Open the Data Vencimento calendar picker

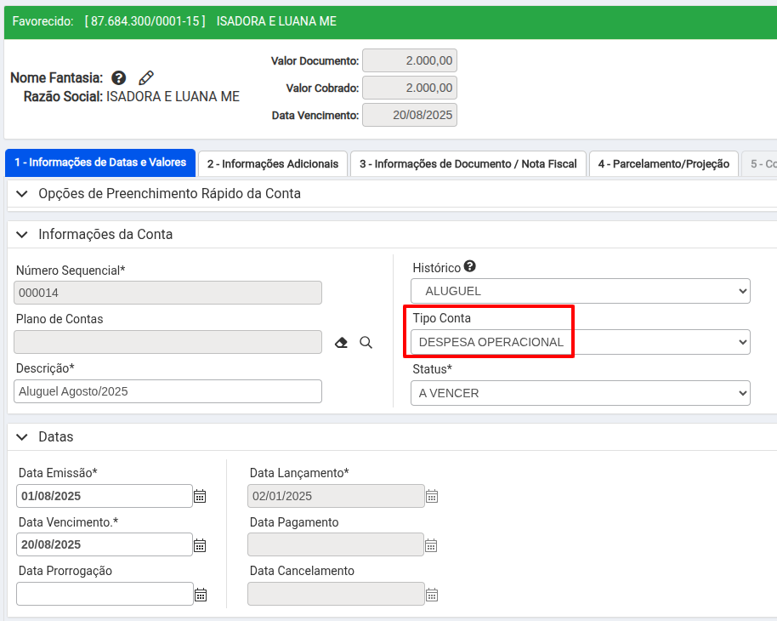[200, 545]
